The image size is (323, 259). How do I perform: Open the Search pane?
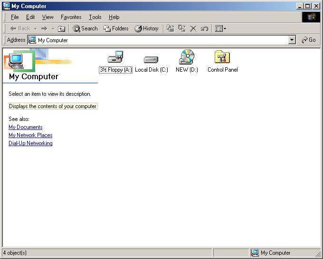click(x=85, y=28)
